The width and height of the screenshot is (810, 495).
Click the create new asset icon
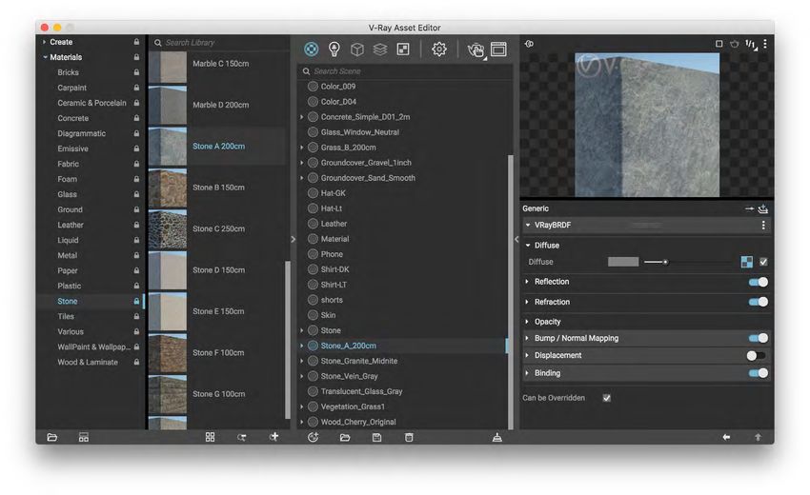314,437
